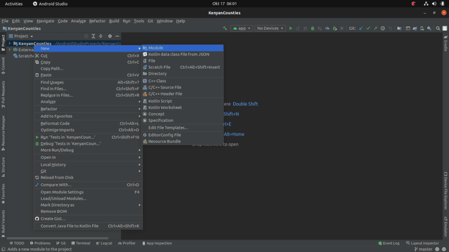
Task: Open the Search Everywhere magnifier
Action: pyautogui.click(x=438, y=28)
